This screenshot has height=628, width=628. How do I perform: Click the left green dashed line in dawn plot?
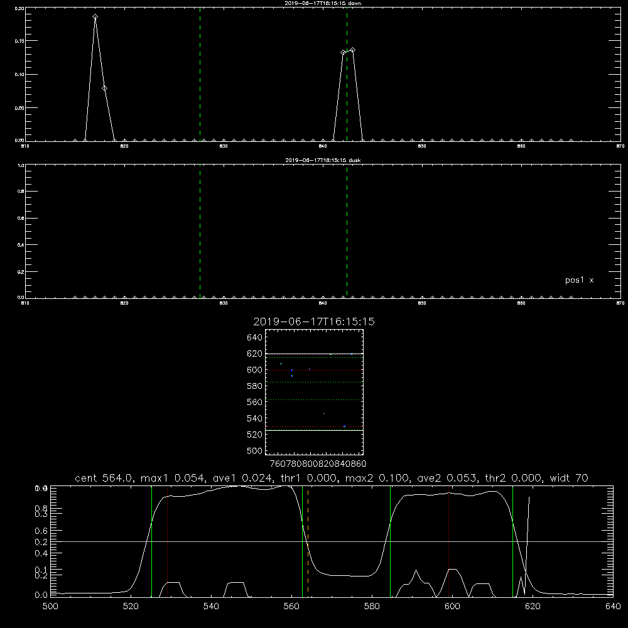click(200, 74)
